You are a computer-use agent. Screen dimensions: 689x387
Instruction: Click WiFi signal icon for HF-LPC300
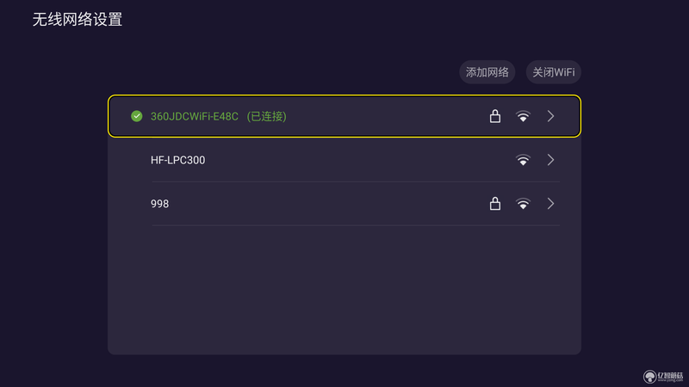tap(523, 160)
